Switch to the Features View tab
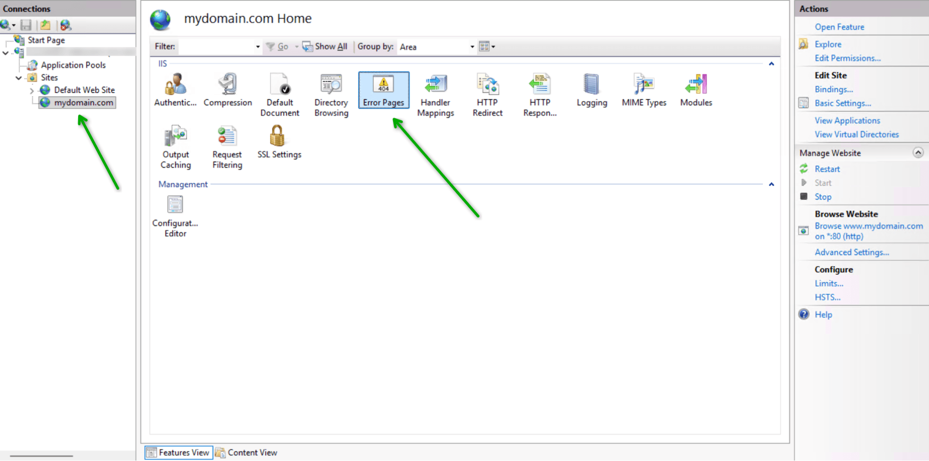Screen dimensions: 929x461 click(x=178, y=452)
